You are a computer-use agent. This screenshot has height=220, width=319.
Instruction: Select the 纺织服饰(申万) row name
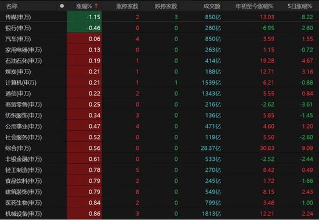(24, 116)
